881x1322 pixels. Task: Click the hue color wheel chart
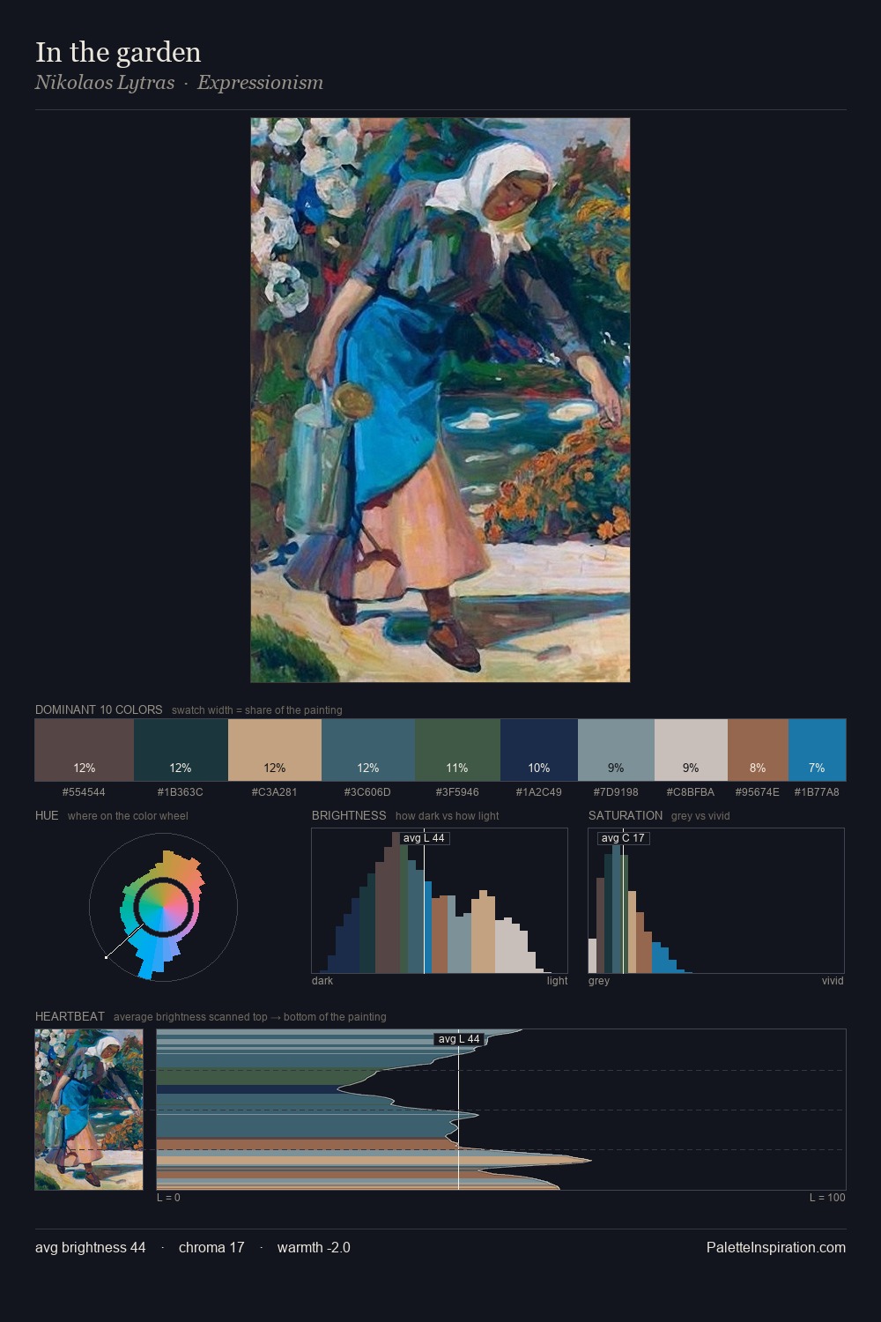tap(163, 907)
